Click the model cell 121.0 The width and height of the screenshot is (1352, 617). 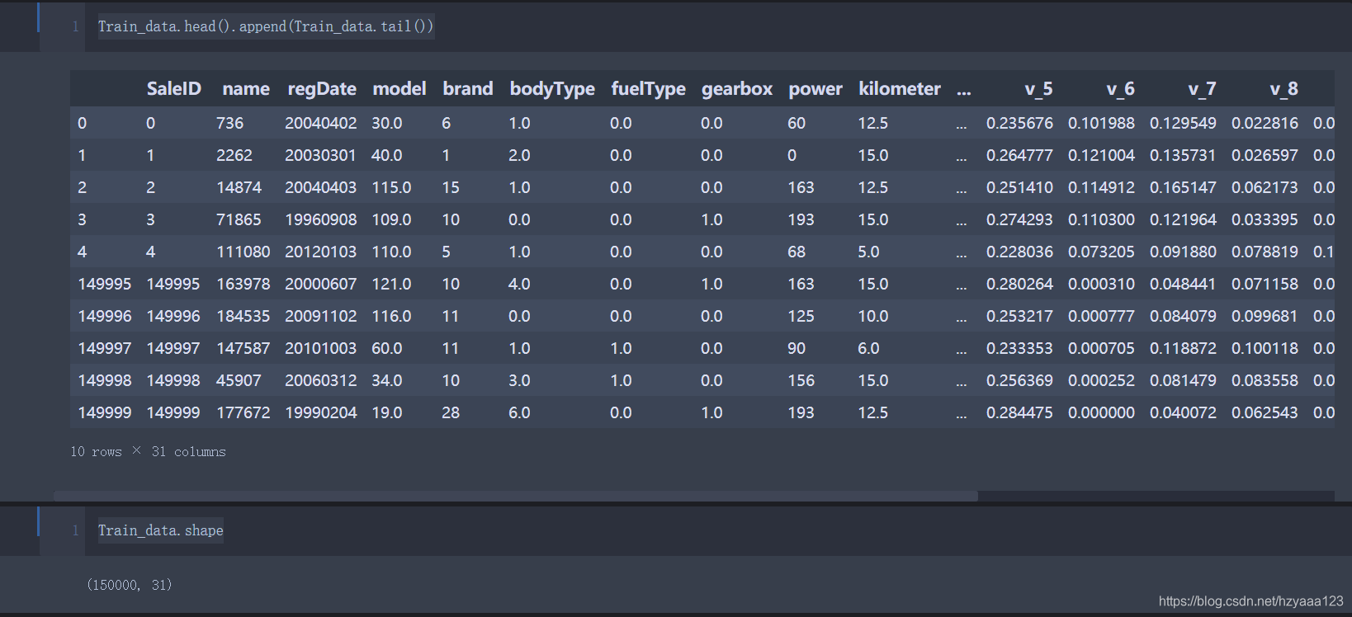point(391,284)
